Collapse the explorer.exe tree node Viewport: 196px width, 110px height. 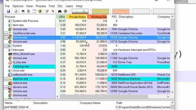(x=6, y=79)
